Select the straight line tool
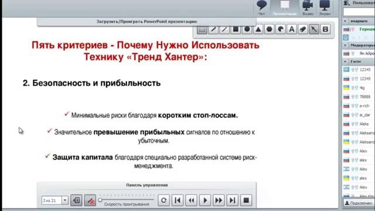 [x=224, y=29]
